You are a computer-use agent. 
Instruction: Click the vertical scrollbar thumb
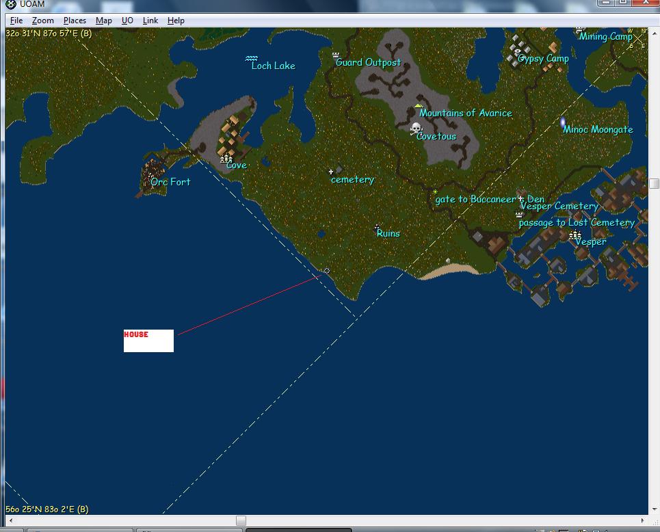click(x=654, y=183)
